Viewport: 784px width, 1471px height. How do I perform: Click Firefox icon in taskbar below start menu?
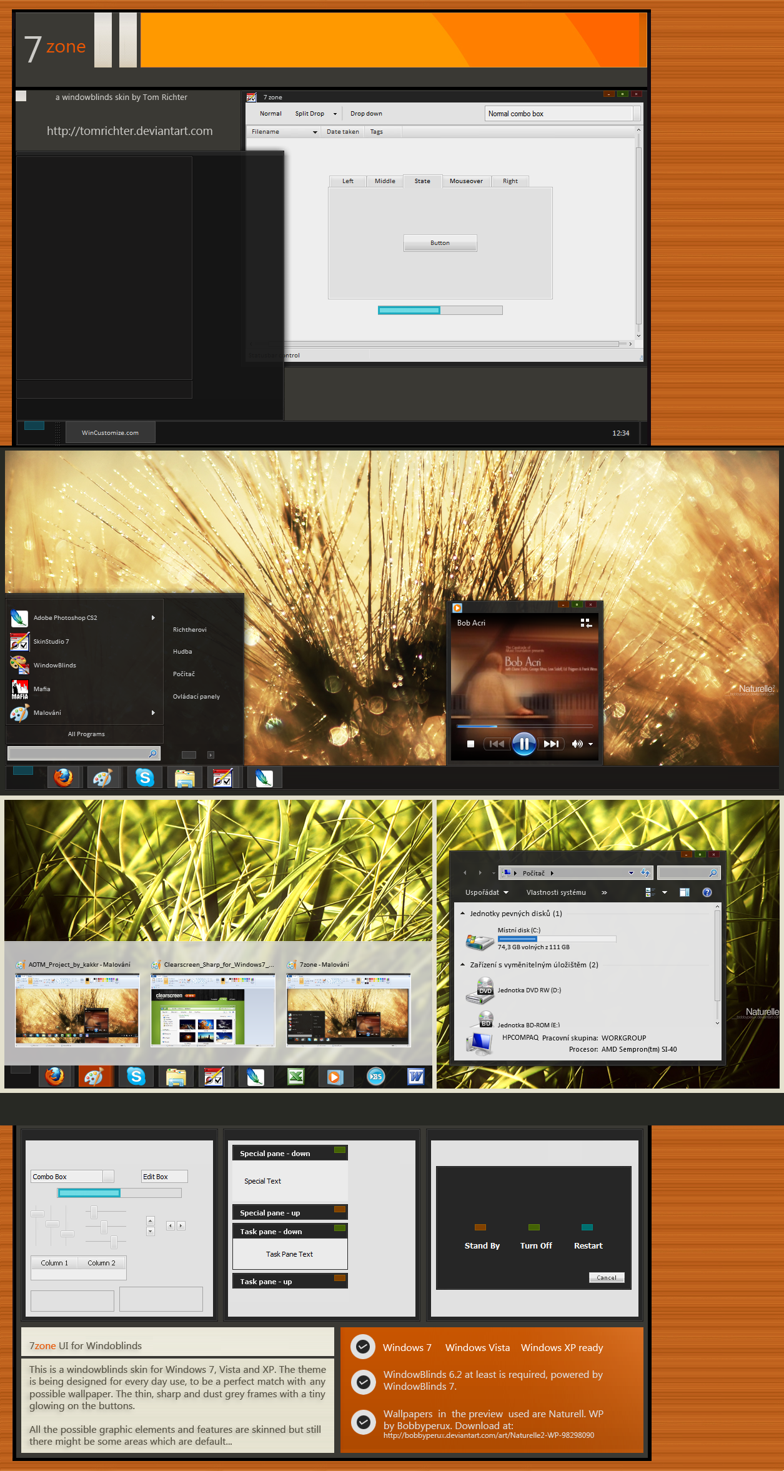coord(63,777)
